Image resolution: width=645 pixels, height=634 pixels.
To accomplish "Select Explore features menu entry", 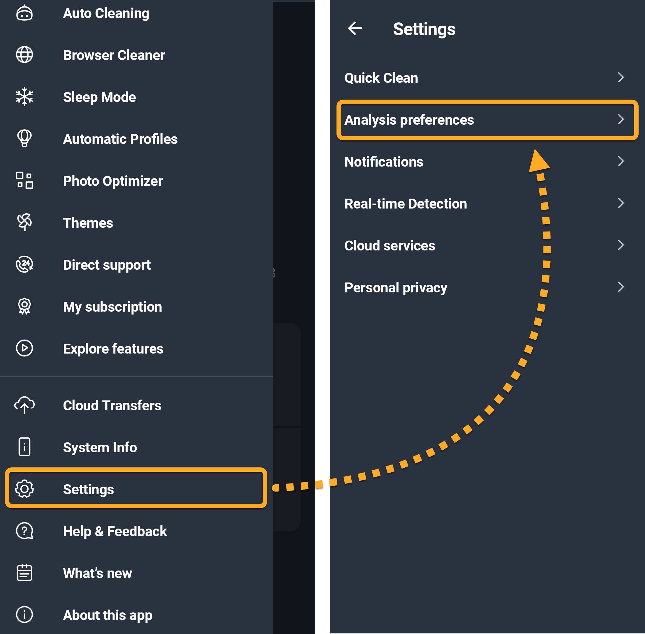I will pos(113,349).
